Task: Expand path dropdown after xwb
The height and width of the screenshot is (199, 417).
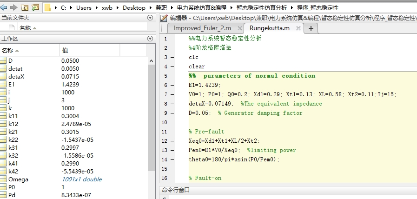Action: pos(118,8)
